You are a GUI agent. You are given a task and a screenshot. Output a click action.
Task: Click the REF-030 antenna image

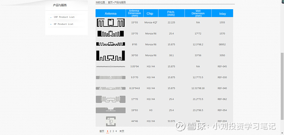(110, 77)
